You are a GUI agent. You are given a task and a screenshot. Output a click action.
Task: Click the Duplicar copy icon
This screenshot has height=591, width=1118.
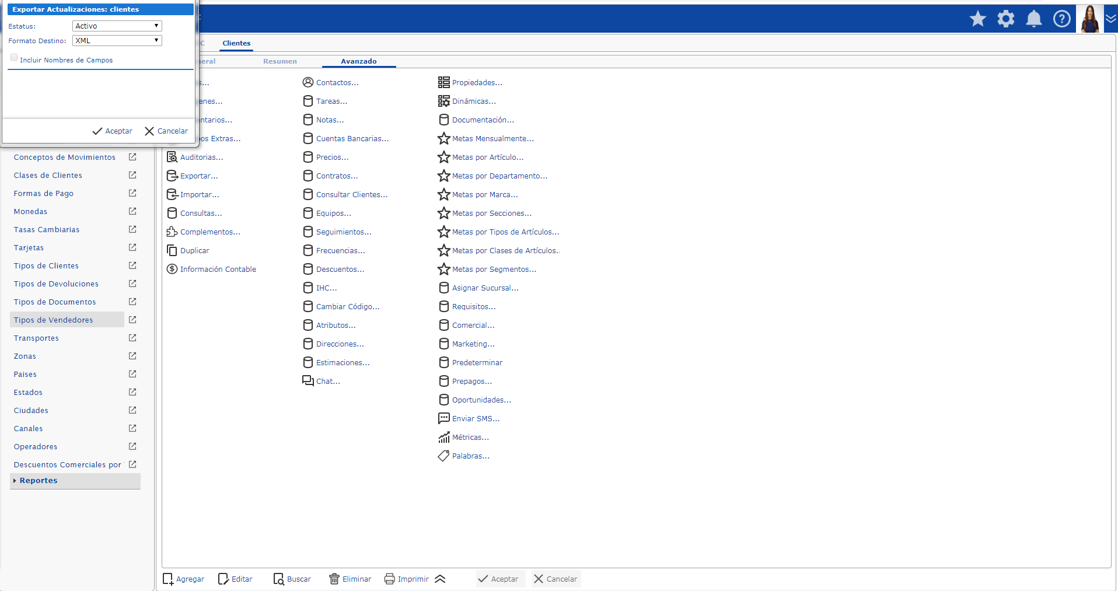pyautogui.click(x=172, y=250)
